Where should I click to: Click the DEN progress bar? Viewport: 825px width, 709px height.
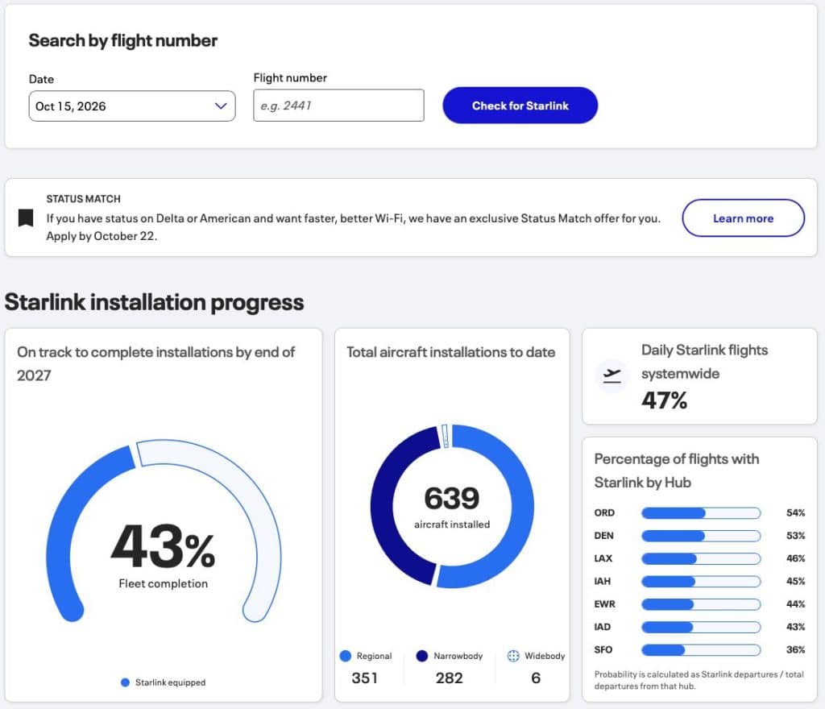701,536
